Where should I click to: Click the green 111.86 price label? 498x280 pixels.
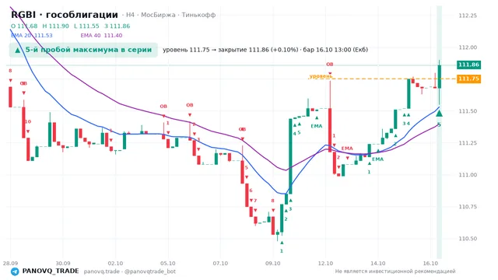pyautogui.click(x=468, y=65)
